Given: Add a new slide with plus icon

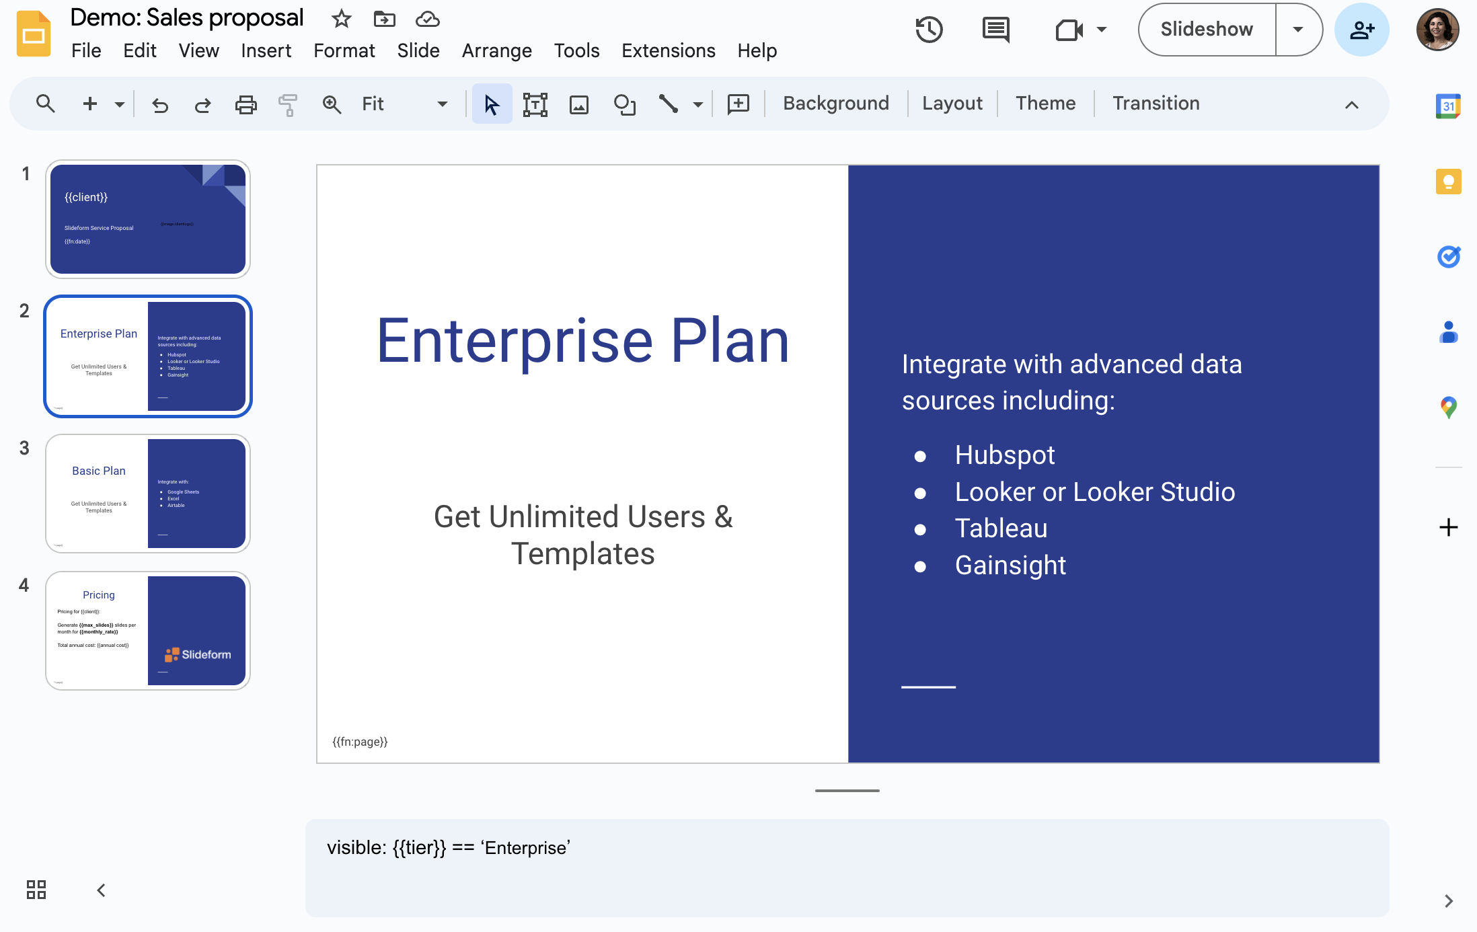Looking at the screenshot, I should point(90,104).
